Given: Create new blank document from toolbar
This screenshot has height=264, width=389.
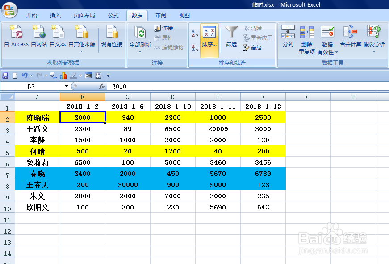Looking at the screenshot, I should pyautogui.click(x=15, y=76).
